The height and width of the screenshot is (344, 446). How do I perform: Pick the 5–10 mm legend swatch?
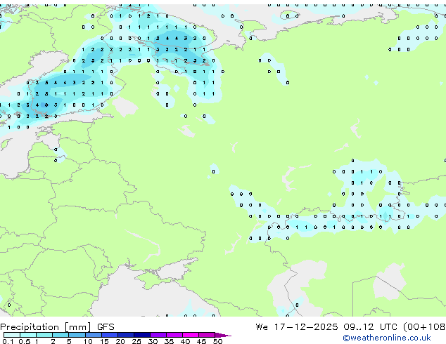click(77, 335)
